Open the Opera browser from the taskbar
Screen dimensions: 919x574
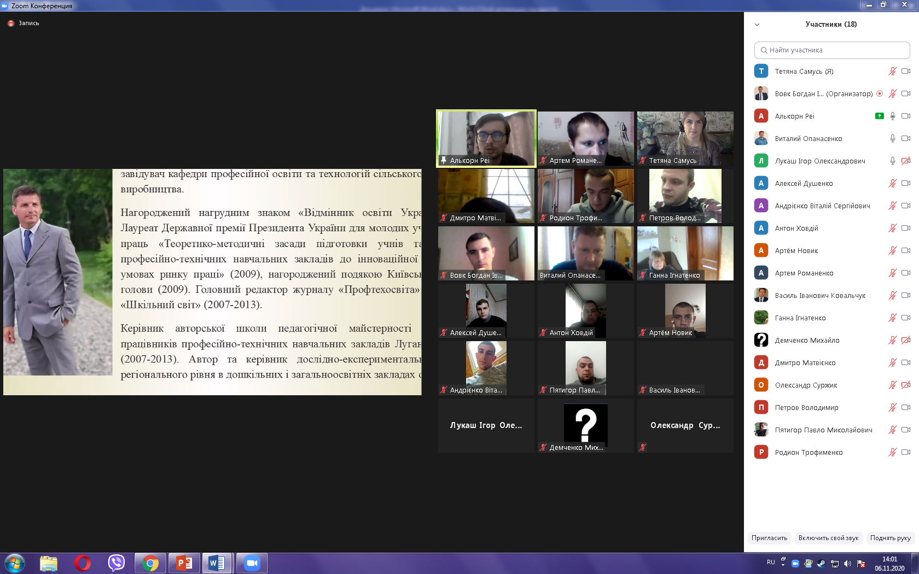[83, 563]
